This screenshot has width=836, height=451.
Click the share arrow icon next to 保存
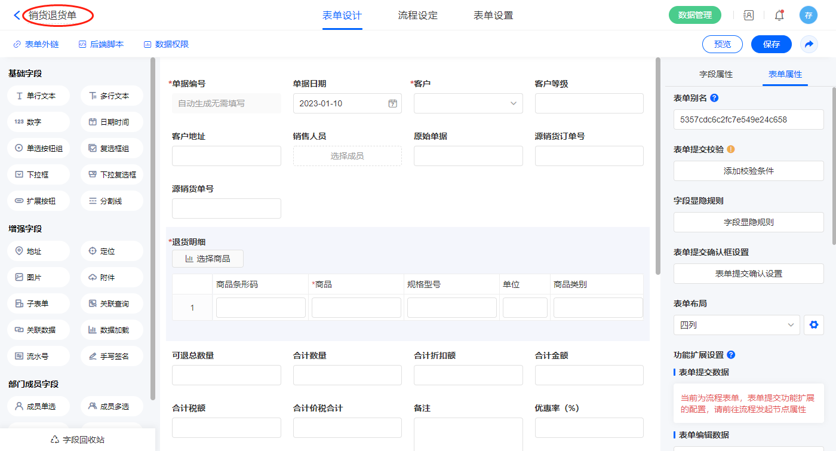809,44
